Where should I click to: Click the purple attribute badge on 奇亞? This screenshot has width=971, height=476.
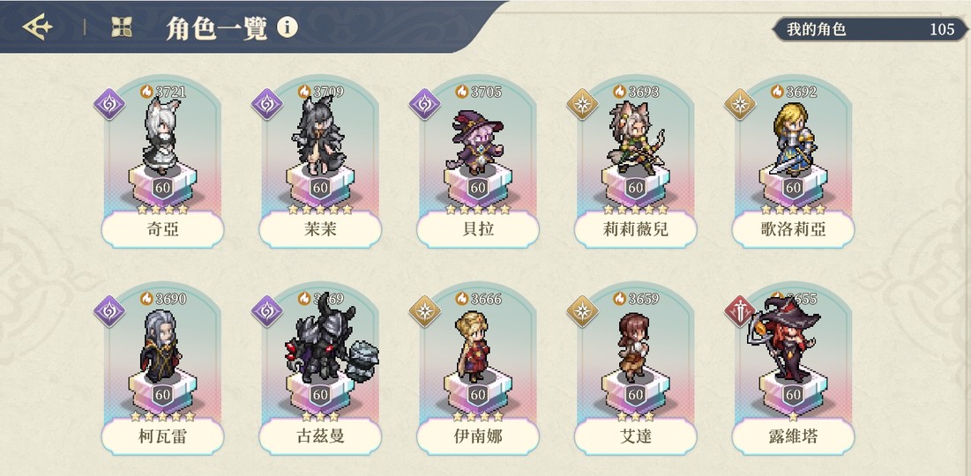tap(109, 104)
